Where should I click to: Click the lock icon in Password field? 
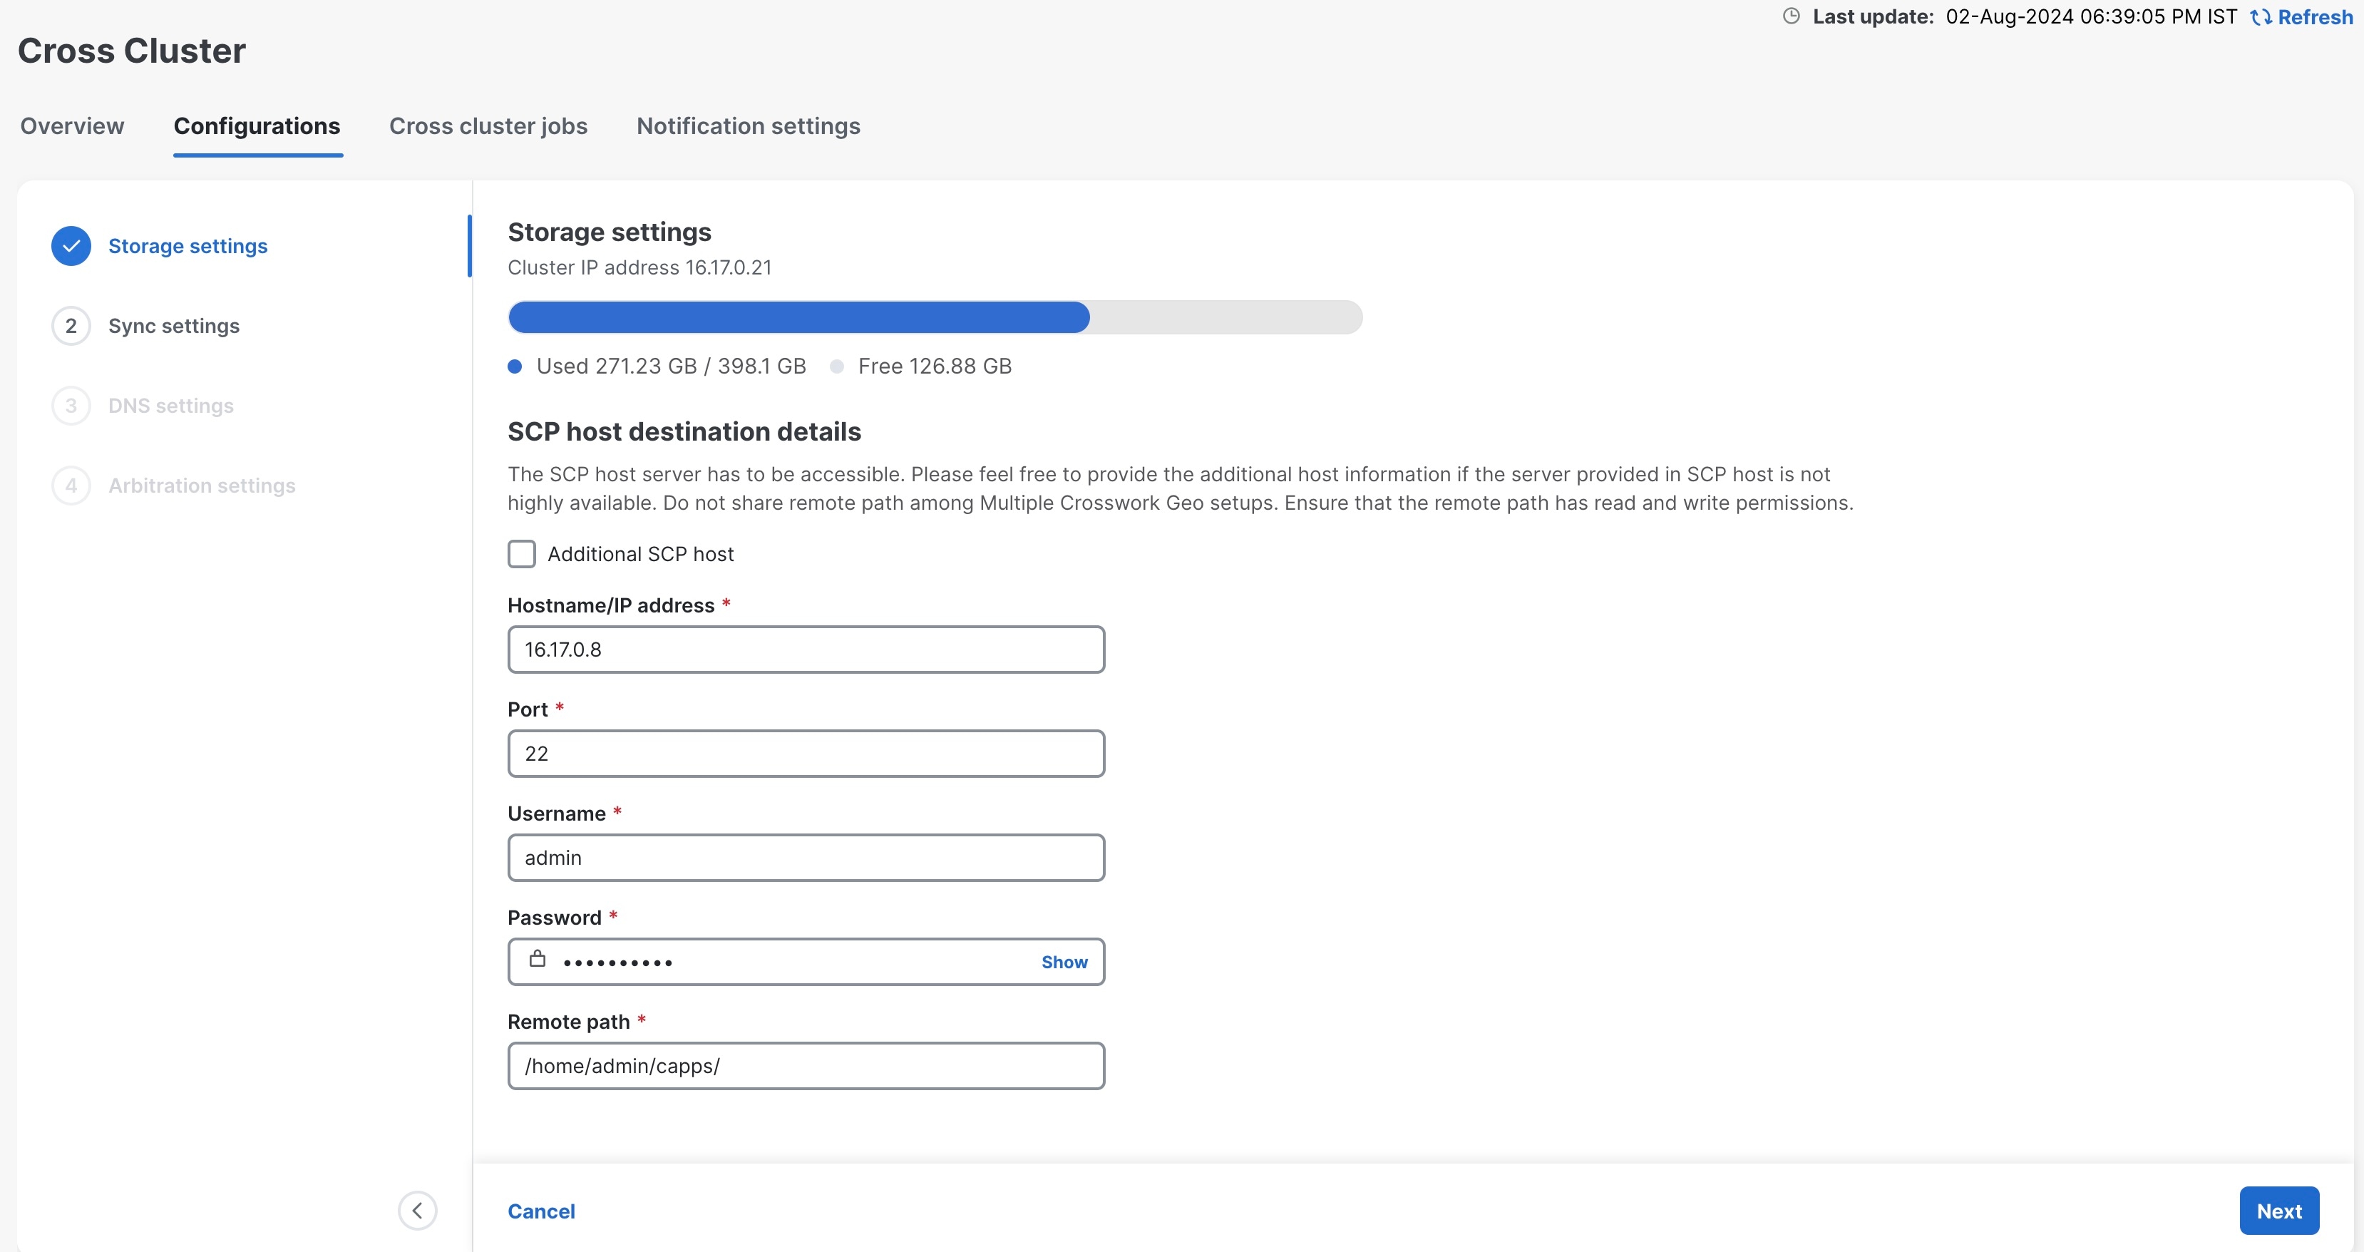point(538,960)
